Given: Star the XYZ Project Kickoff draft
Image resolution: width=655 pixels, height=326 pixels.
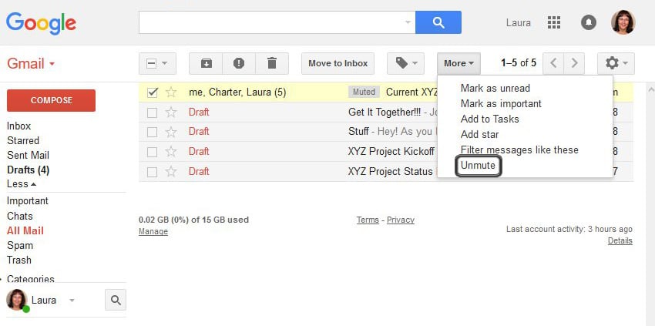Looking at the screenshot, I should point(171,151).
